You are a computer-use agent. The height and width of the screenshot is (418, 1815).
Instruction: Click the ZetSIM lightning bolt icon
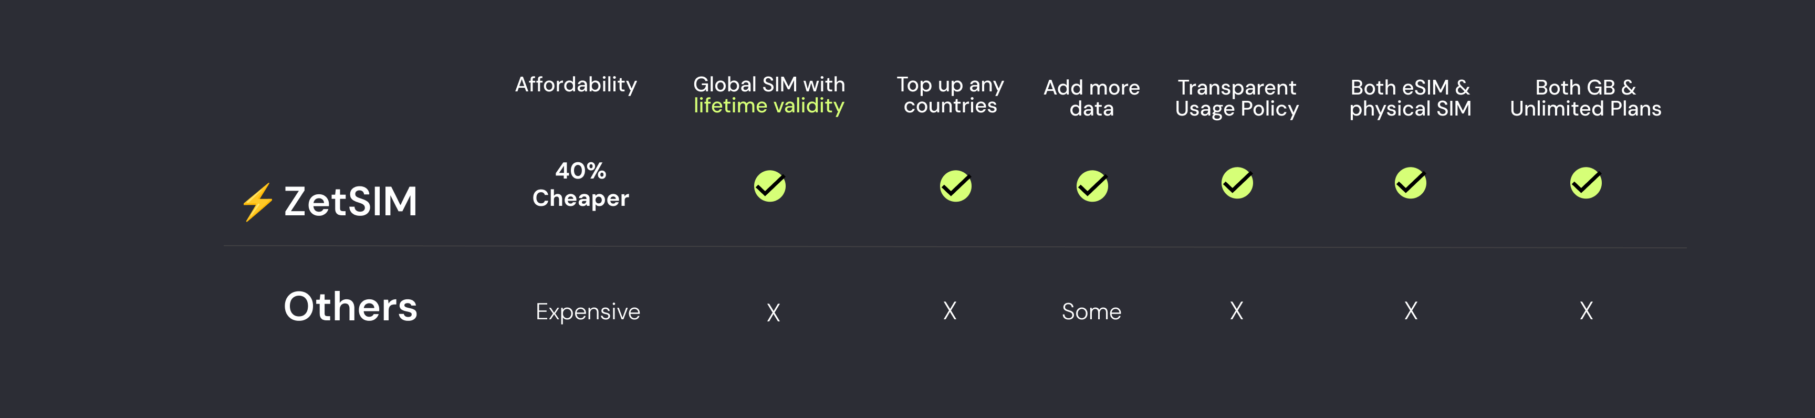[x=258, y=202]
